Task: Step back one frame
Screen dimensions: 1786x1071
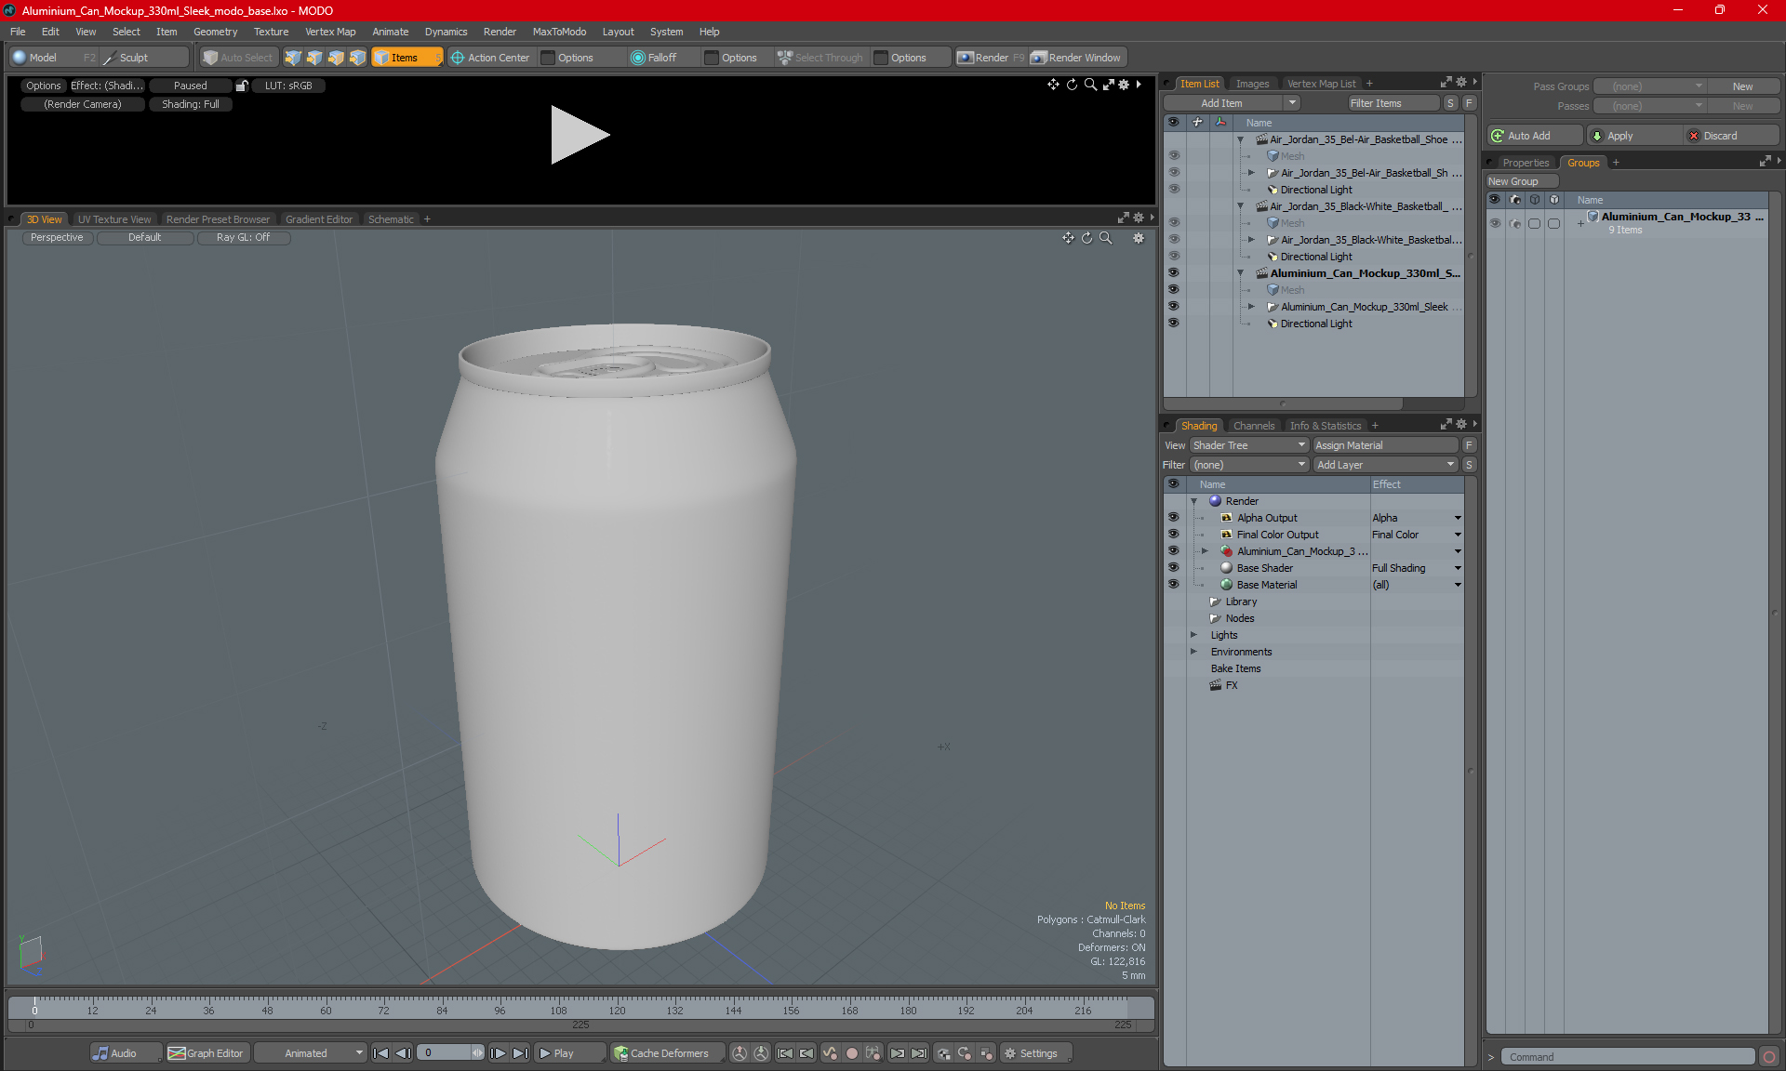Action: [403, 1053]
